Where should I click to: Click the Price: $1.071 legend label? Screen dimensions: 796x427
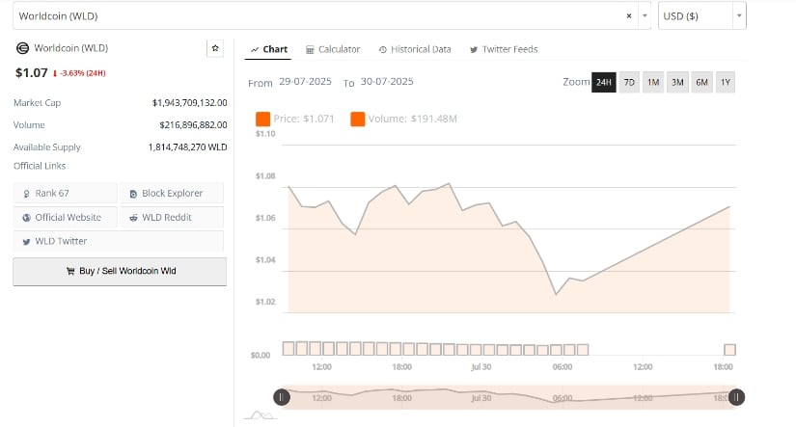point(304,119)
